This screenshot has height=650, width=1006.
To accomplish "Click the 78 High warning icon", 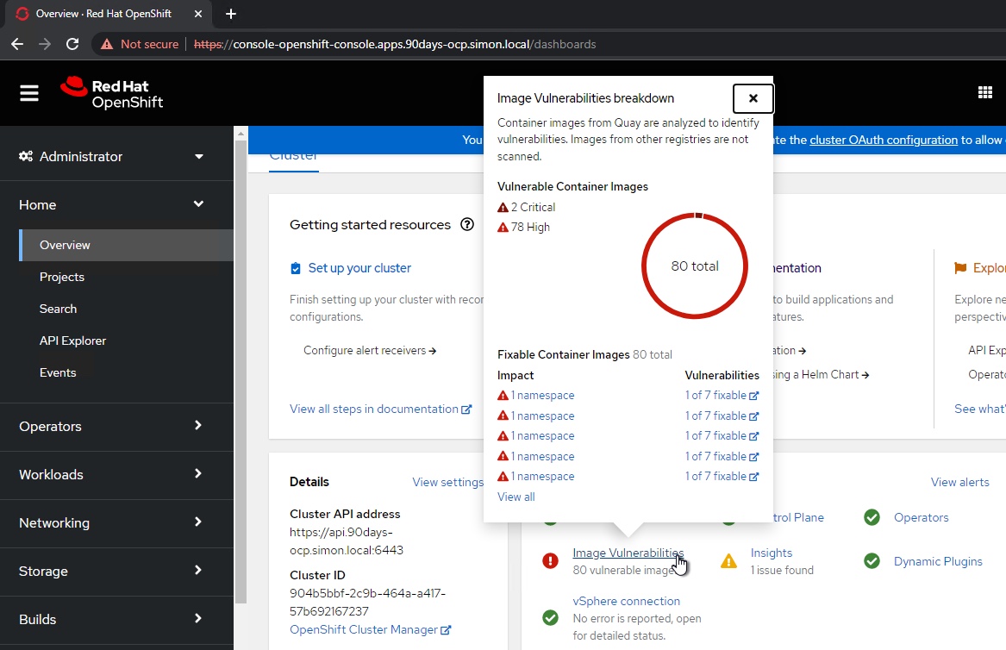I will pos(503,227).
